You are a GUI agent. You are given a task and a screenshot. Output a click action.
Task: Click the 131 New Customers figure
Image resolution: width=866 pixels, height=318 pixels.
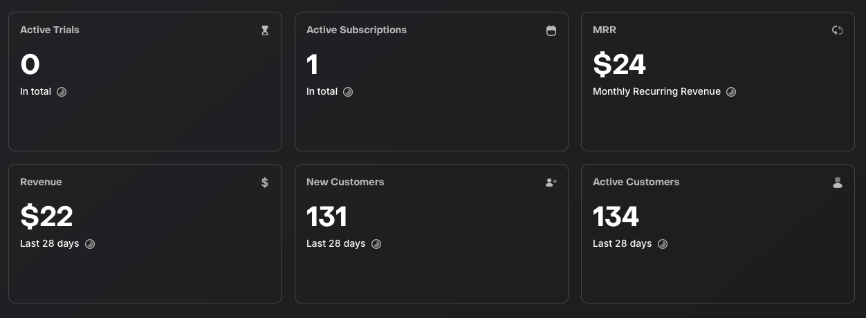(x=326, y=217)
